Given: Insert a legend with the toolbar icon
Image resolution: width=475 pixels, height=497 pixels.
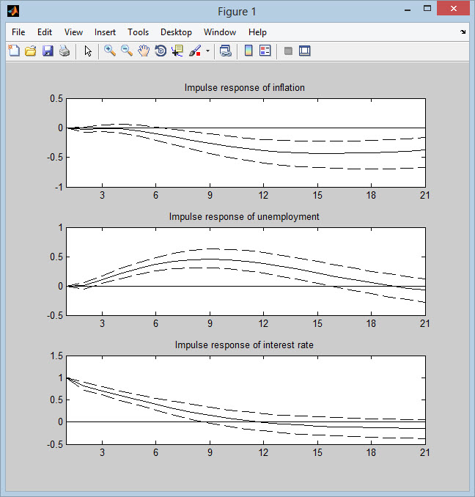Looking at the screenshot, I should 265,51.
